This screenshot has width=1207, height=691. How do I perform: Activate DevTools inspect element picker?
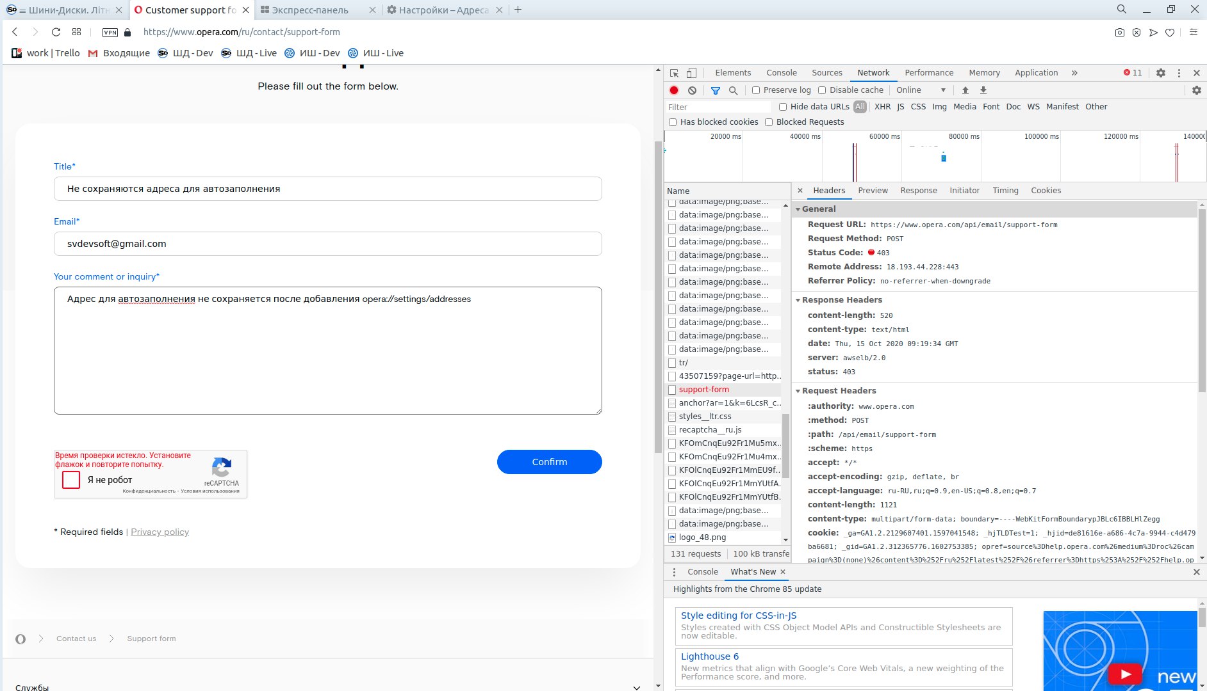(675, 73)
